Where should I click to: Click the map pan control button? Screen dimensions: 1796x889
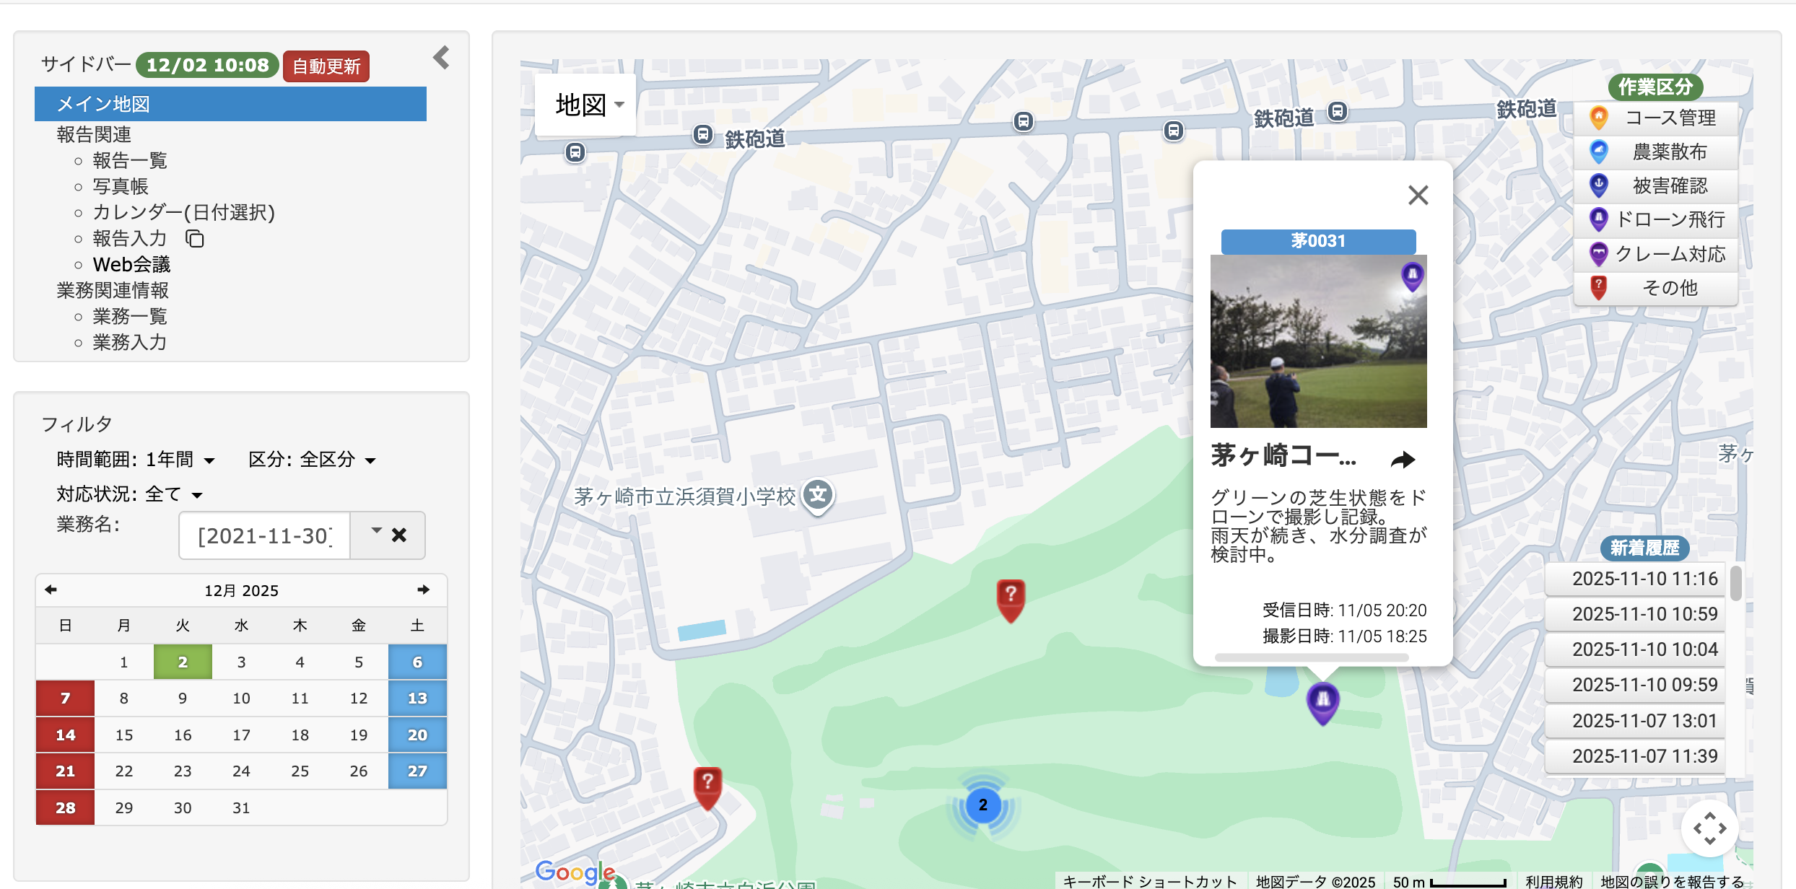tap(1709, 828)
